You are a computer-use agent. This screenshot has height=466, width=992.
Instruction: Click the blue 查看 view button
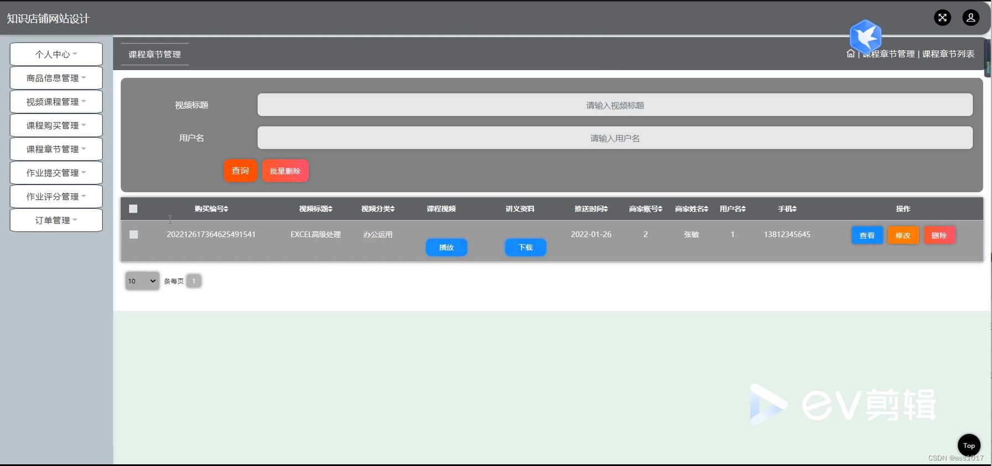(867, 235)
